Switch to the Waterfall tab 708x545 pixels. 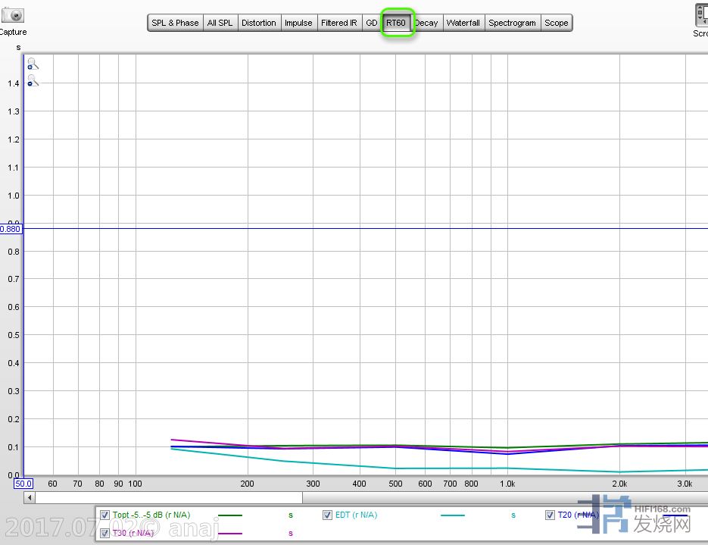[x=463, y=23]
